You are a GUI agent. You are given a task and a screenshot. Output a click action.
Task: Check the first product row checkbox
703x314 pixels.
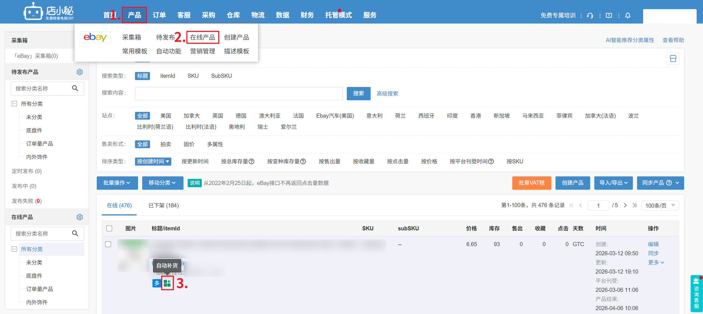108,244
